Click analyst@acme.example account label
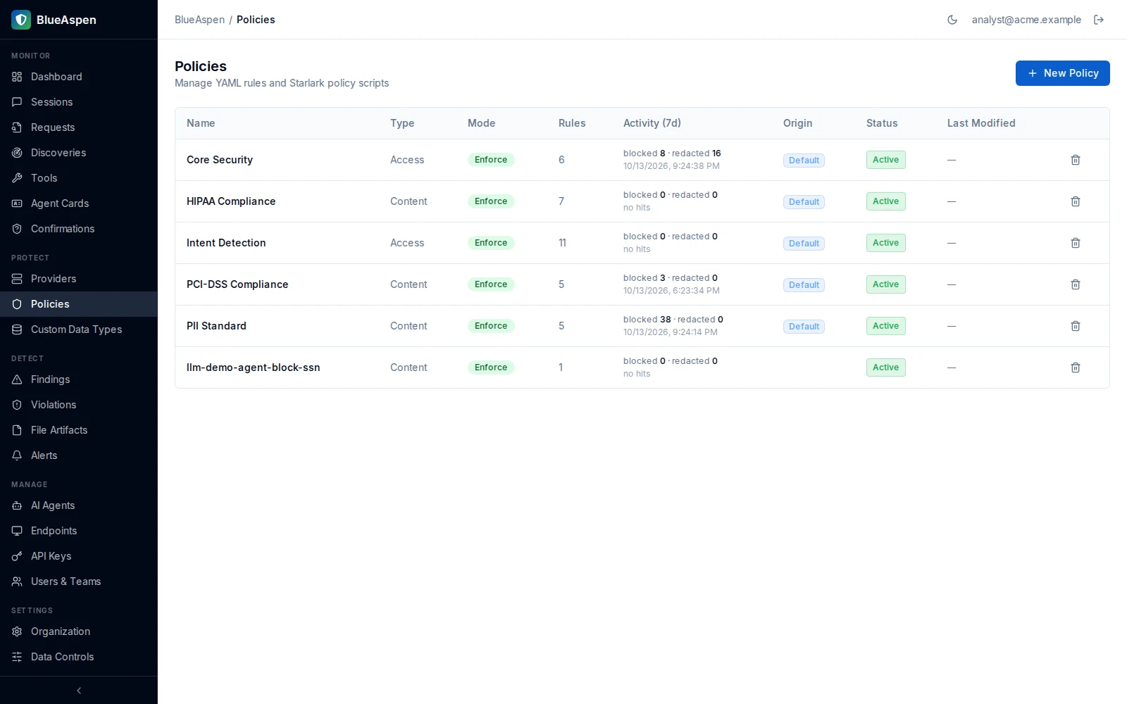 coord(1026,20)
